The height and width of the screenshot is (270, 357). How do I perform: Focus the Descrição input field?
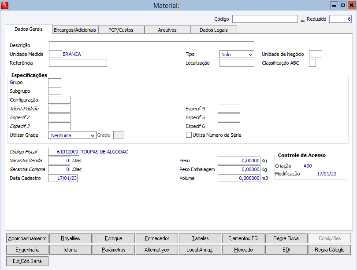152,45
